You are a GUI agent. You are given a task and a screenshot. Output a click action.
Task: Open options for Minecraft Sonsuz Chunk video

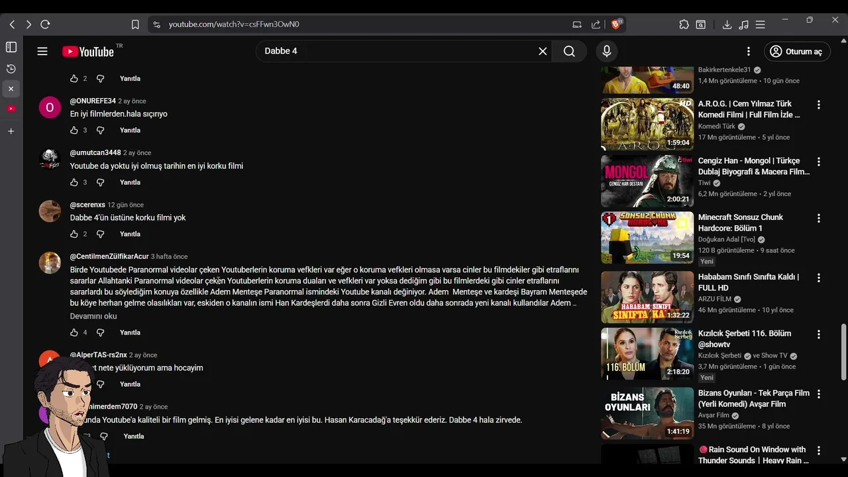(x=819, y=218)
